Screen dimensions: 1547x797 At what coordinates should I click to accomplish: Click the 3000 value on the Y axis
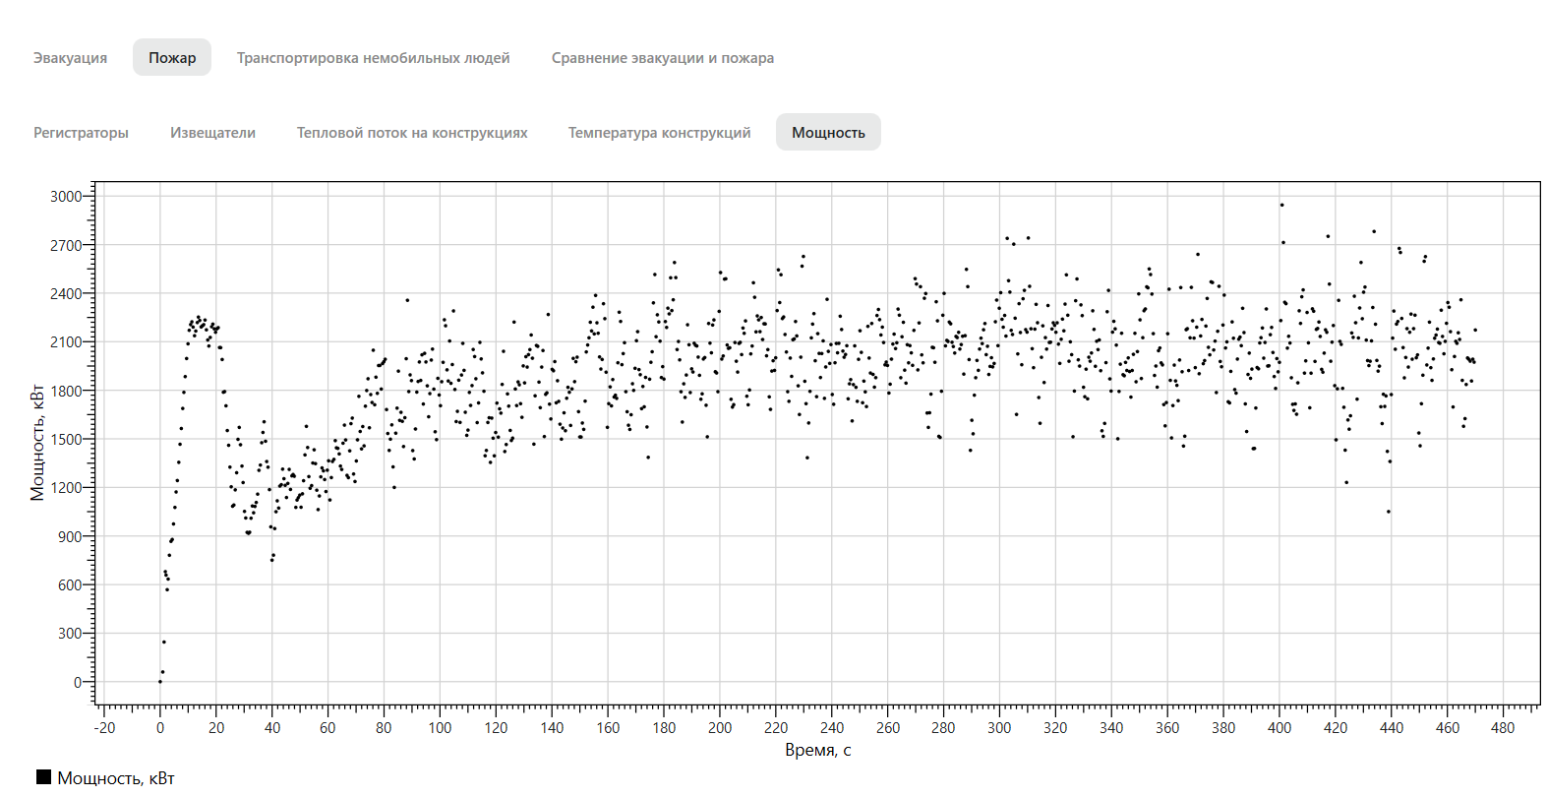click(x=66, y=197)
